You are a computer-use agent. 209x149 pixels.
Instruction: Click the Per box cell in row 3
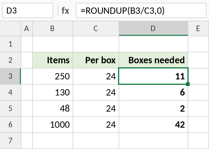pos(96,76)
